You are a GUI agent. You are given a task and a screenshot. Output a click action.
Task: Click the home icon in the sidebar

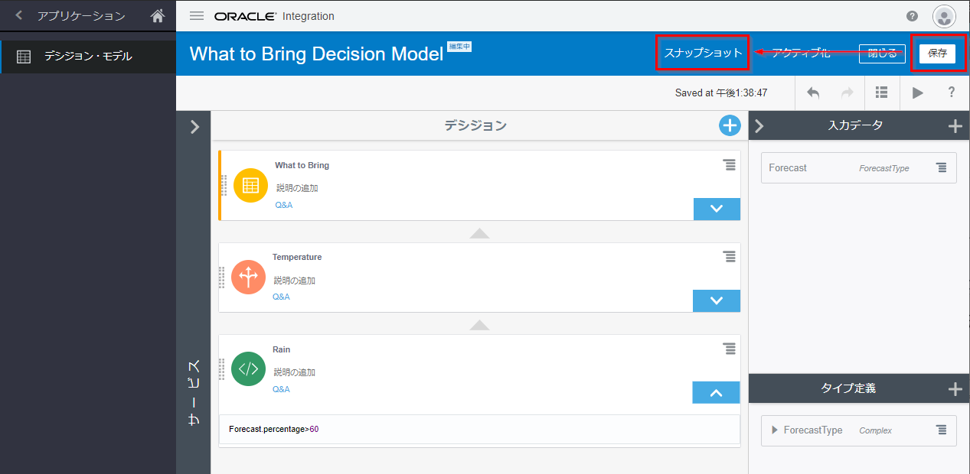pos(158,16)
